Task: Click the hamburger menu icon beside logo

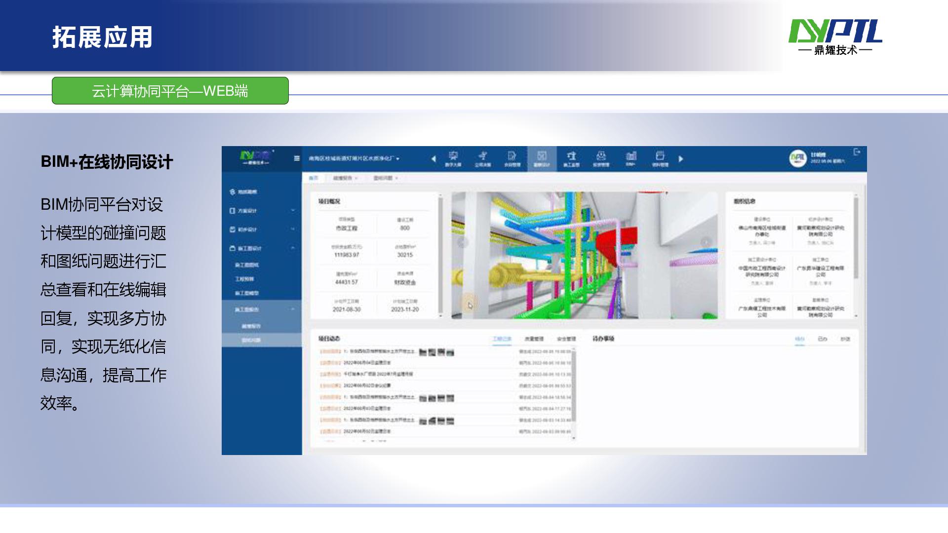Action: pos(296,158)
